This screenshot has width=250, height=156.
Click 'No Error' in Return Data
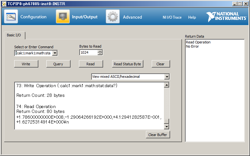[192, 46]
